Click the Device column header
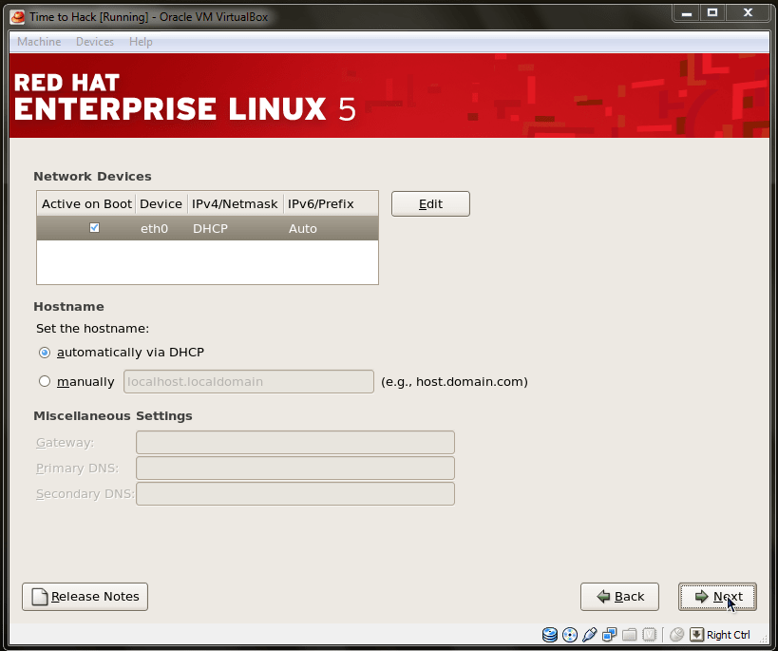778x651 pixels. pos(161,204)
